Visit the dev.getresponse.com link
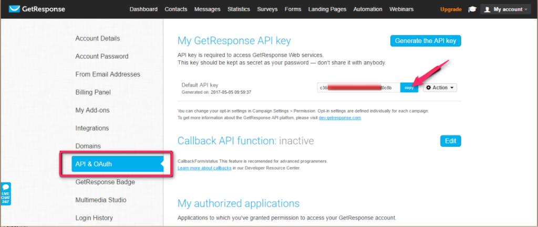538x227 pixels. (340, 118)
